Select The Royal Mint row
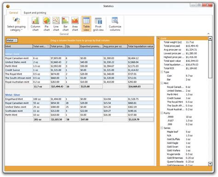218x177 pixels. (80, 74)
